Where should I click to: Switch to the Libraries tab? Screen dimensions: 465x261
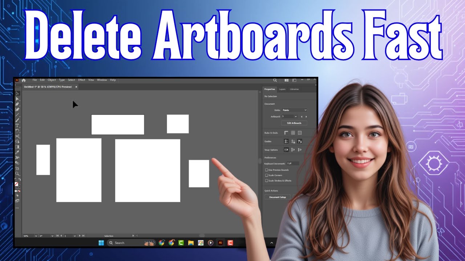[294, 89]
